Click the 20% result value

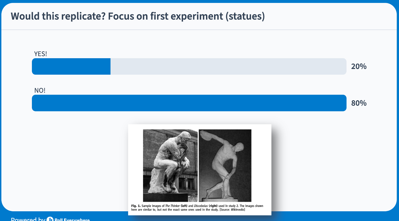pos(359,67)
